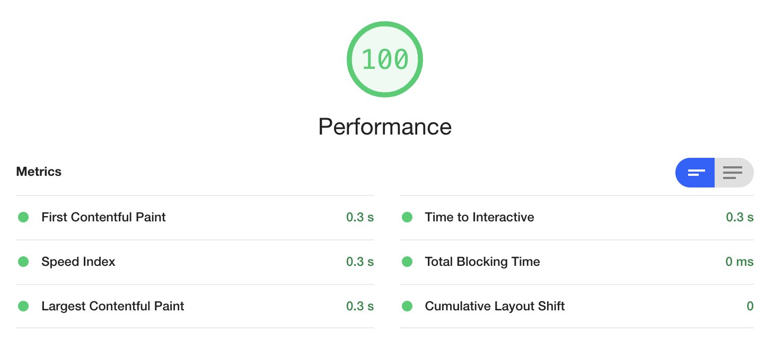Expand the First Contentful Paint metric row
The height and width of the screenshot is (340, 774).
pos(195,217)
